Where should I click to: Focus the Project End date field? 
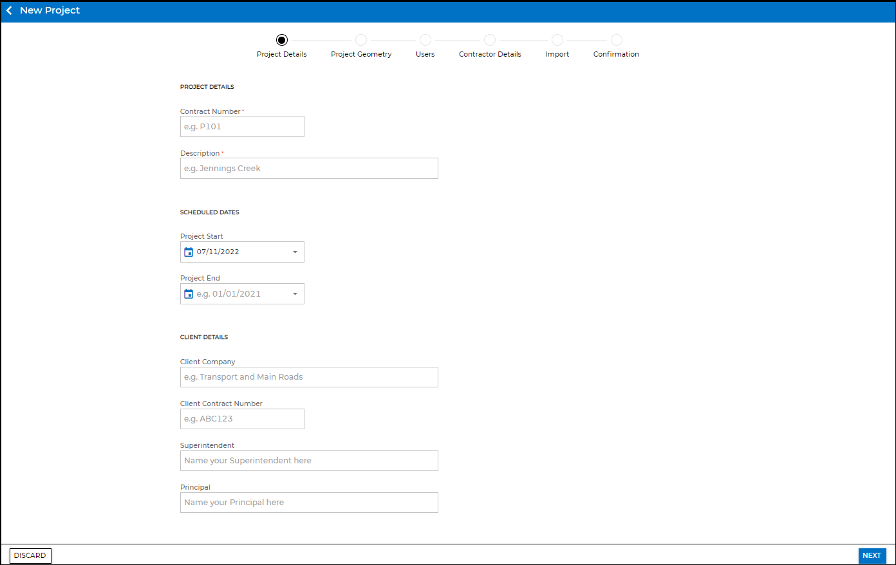(x=242, y=294)
